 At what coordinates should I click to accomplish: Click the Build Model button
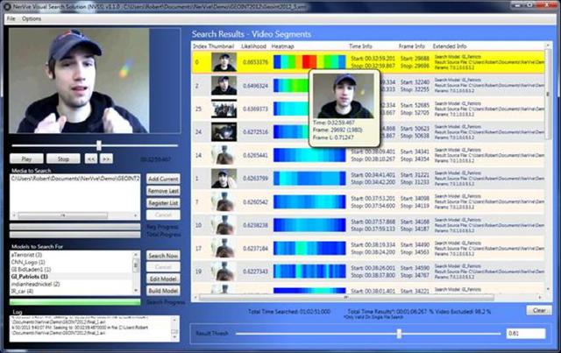click(163, 291)
